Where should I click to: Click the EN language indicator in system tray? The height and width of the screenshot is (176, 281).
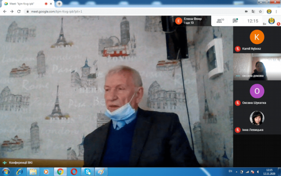230,171
